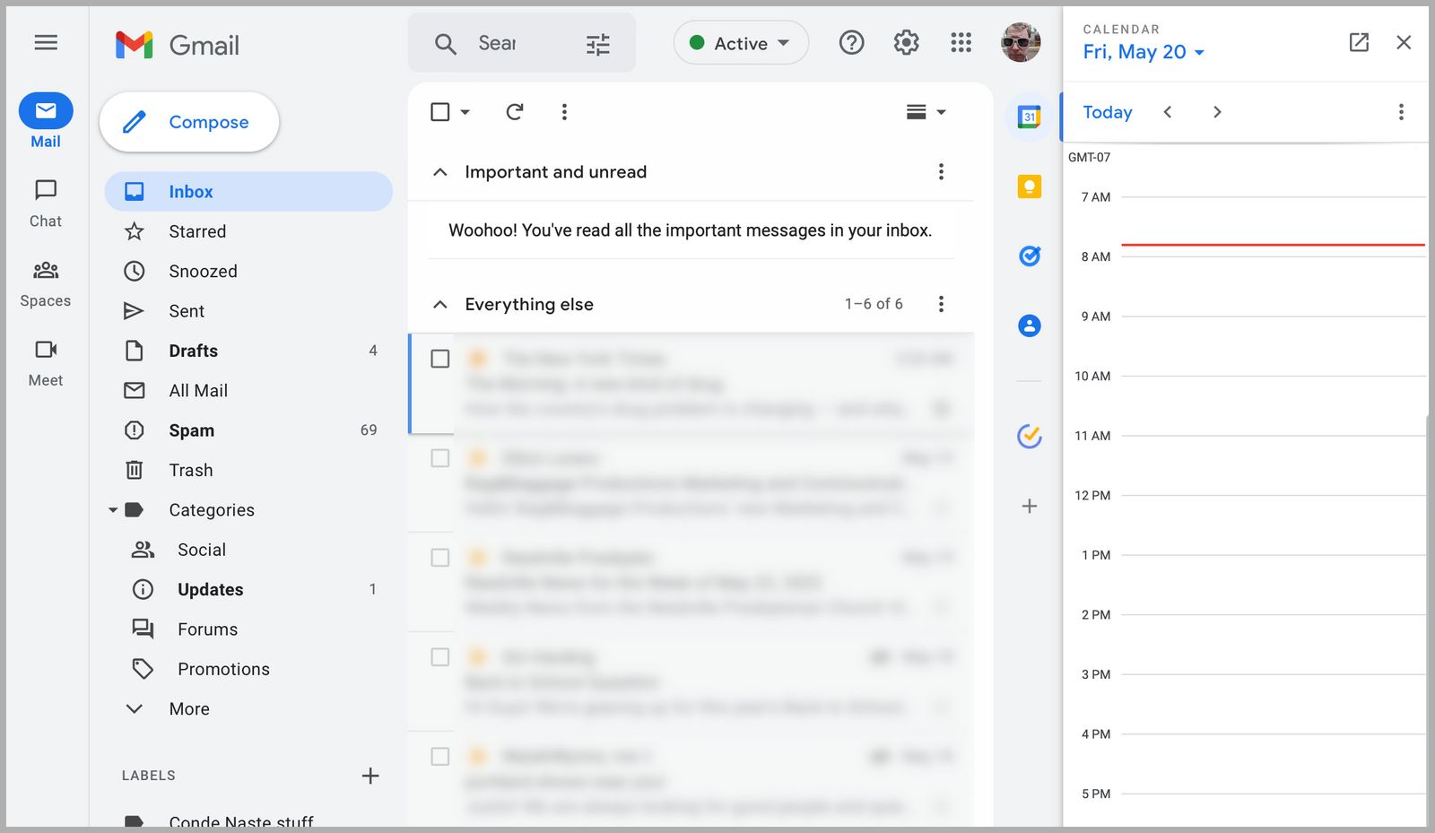Open Google Calendar side panel icon
The image size is (1435, 833).
pyautogui.click(x=1030, y=117)
